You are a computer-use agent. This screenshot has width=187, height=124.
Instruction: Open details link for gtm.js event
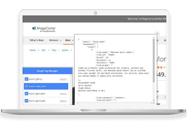(63, 79)
